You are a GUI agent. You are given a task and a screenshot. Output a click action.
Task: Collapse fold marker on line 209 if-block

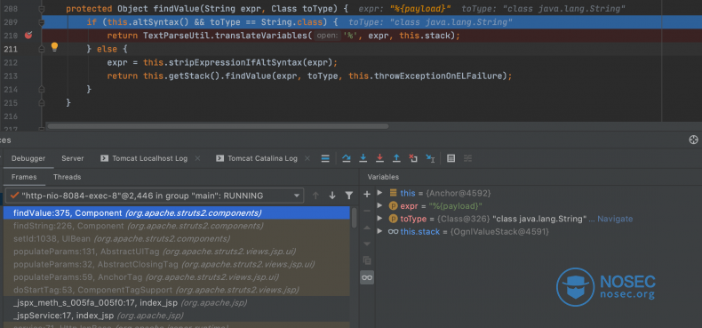pyautogui.click(x=42, y=22)
